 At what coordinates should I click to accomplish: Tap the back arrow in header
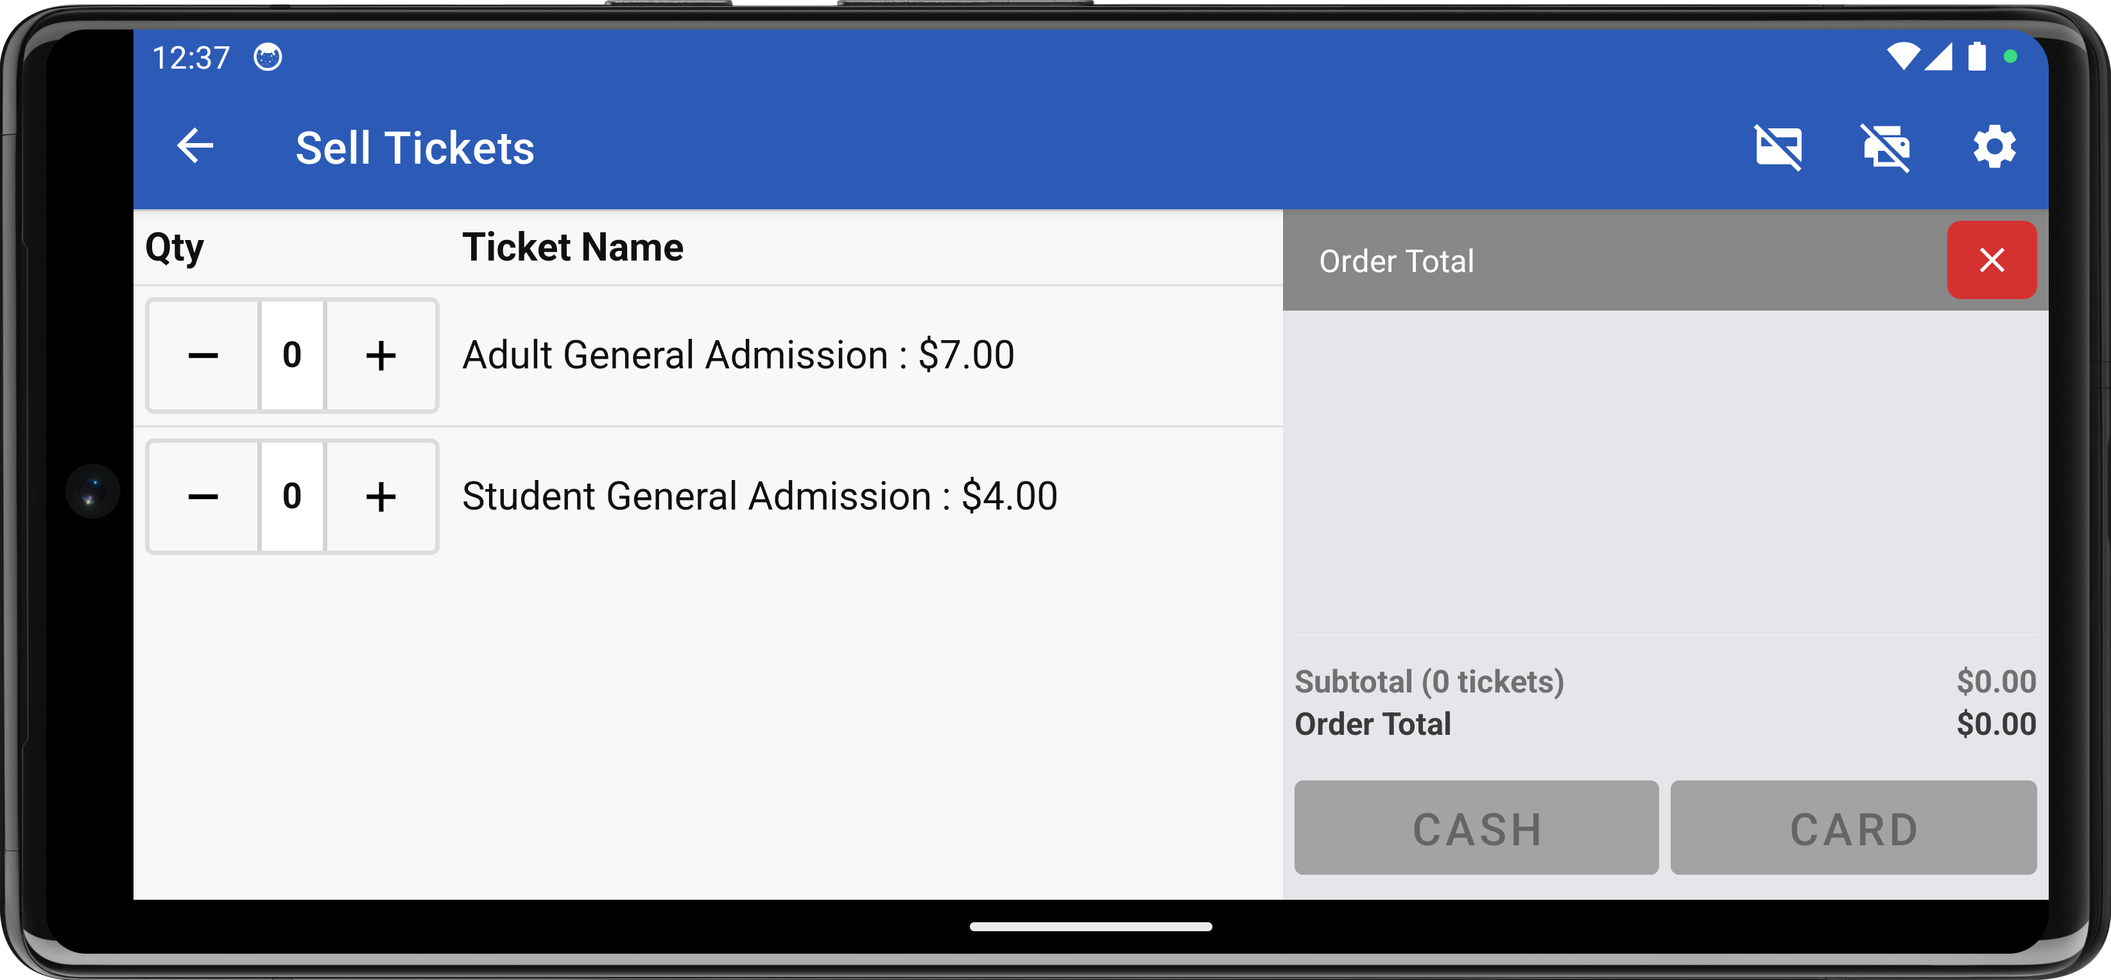(195, 148)
